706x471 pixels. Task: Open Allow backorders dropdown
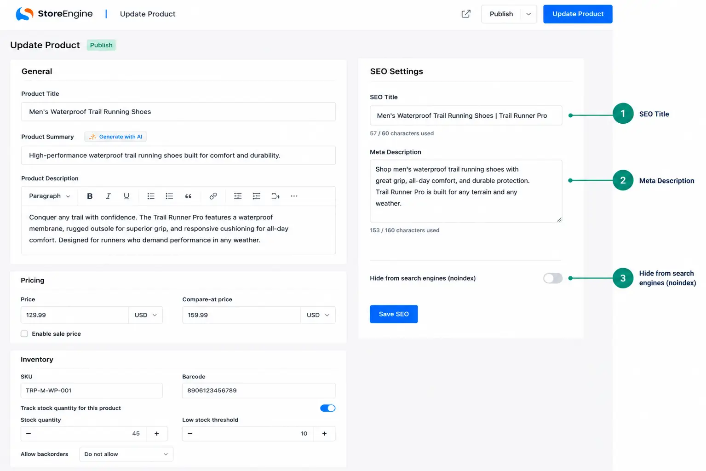coord(126,454)
